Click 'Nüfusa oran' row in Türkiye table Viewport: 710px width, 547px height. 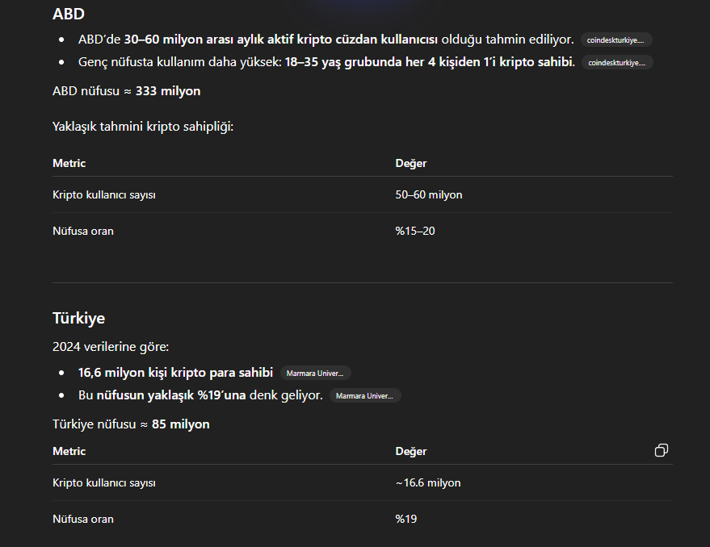point(362,519)
